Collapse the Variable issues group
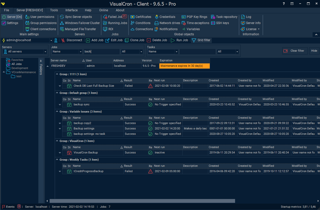 click(57, 112)
